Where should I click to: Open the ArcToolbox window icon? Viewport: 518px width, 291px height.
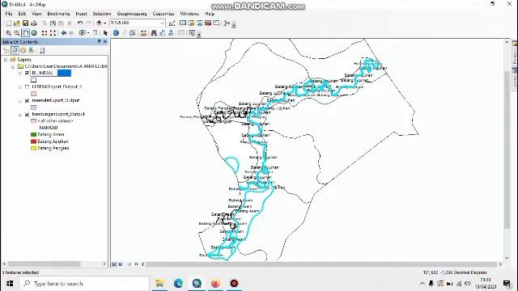pos(208,23)
